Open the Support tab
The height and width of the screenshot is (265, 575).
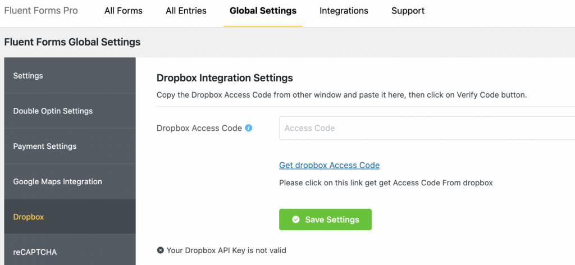pyautogui.click(x=408, y=11)
